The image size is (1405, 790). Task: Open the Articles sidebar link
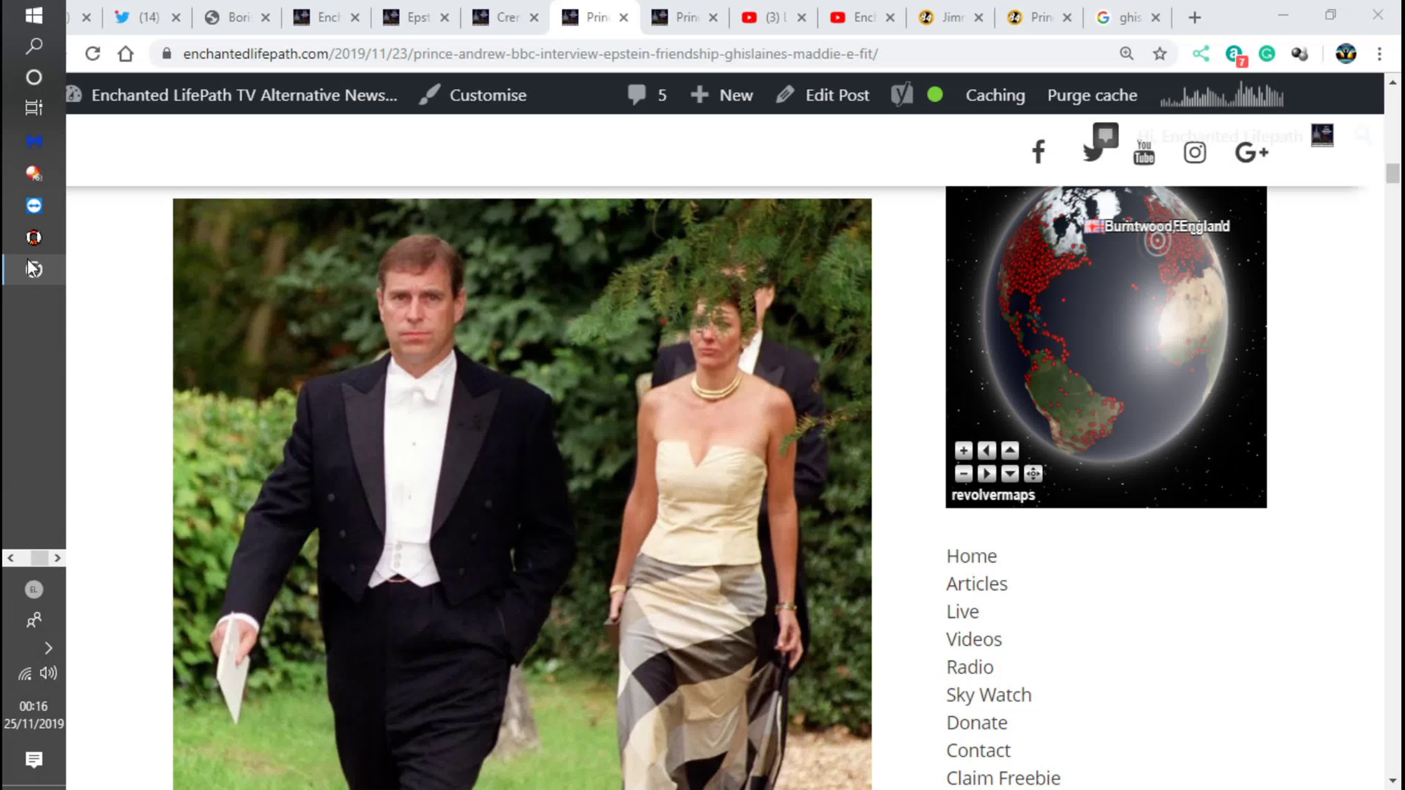[x=976, y=583]
